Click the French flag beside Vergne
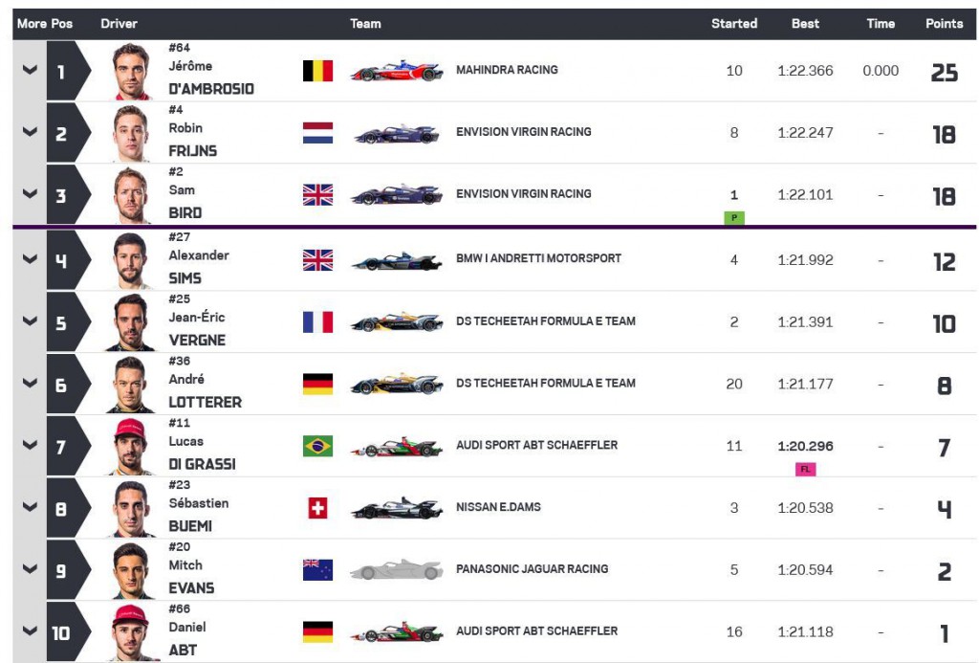The width and height of the screenshot is (979, 663). point(317,322)
